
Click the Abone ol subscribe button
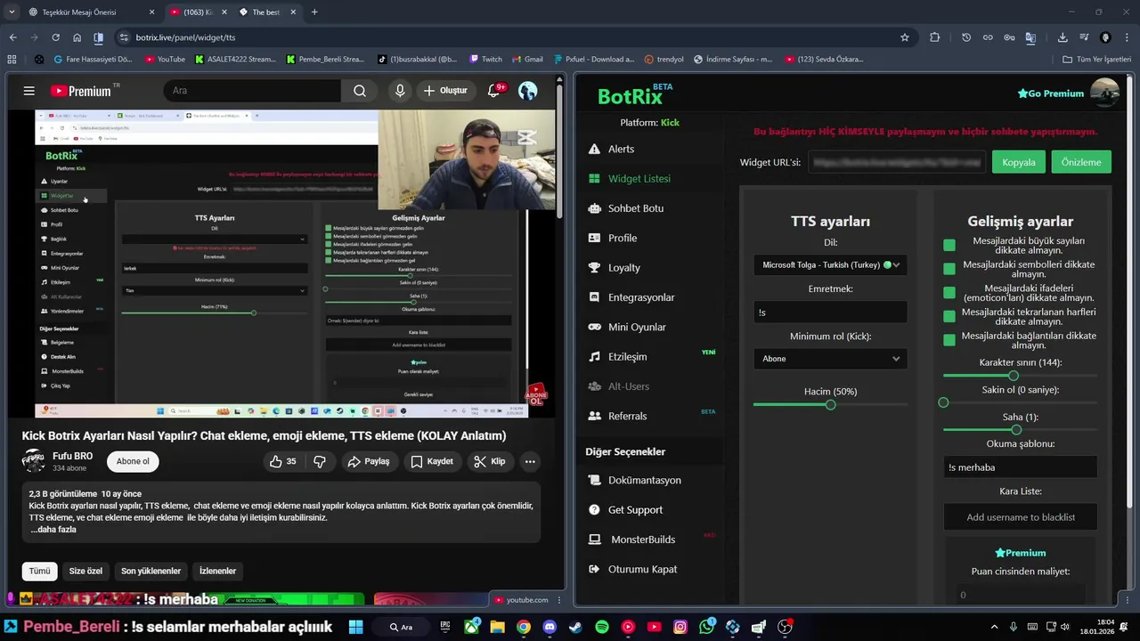click(133, 461)
